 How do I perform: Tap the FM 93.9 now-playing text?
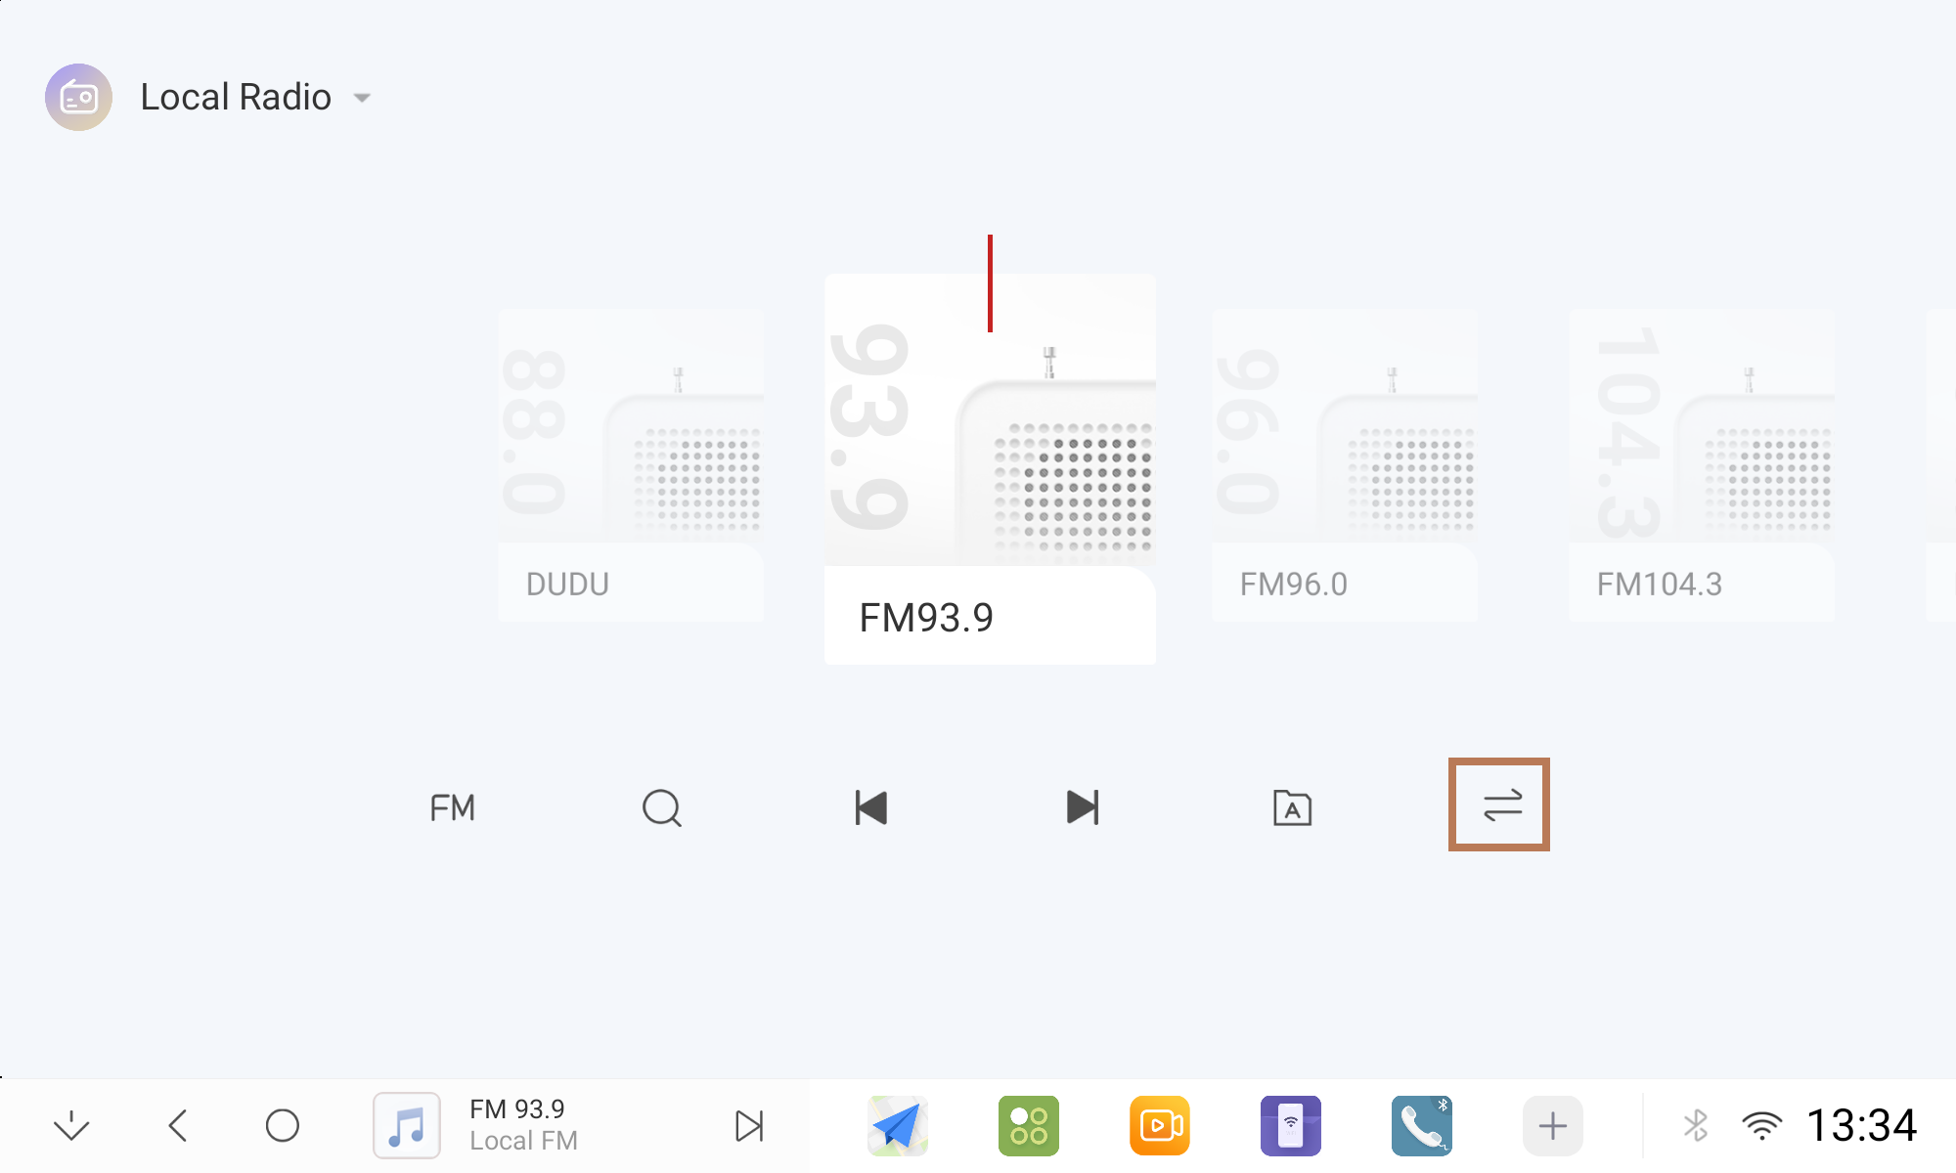pyautogui.click(x=516, y=1109)
